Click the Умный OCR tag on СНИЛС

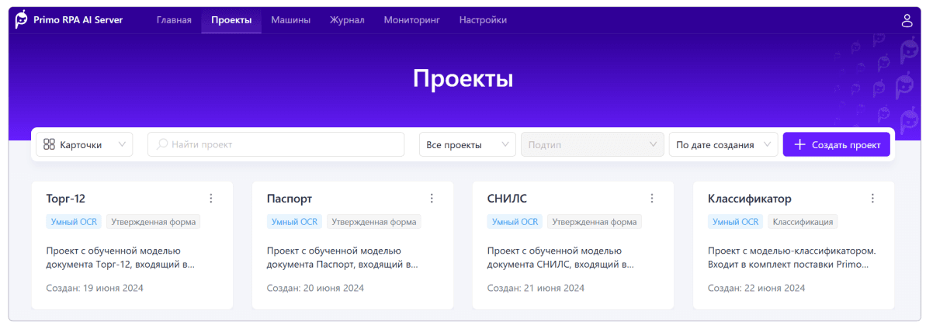point(515,222)
